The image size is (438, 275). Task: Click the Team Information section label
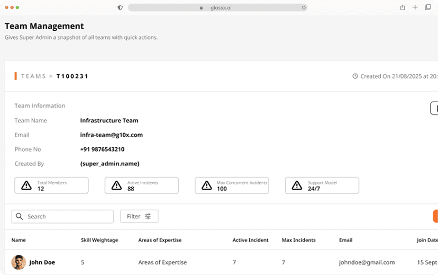[40, 106]
